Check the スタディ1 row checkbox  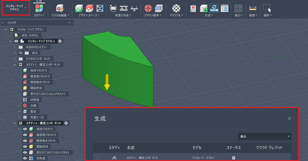tap(98, 157)
